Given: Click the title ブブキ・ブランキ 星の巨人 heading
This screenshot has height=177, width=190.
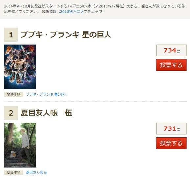Looking at the screenshot, I should (x=66, y=35).
